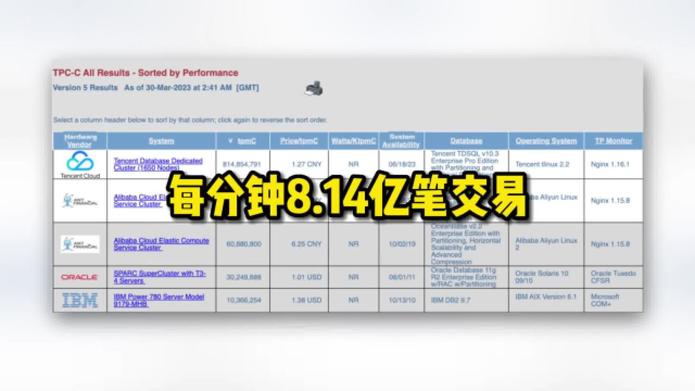Click the 1.27 CNY price cell
Viewport: 695px width, 391px height.
pyautogui.click(x=307, y=164)
